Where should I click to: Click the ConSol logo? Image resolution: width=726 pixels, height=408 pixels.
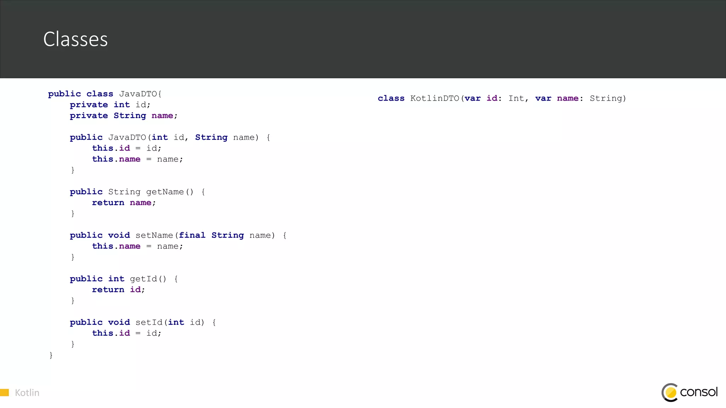click(x=689, y=392)
